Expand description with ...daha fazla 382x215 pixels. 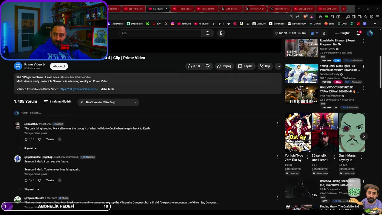pyautogui.click(x=107, y=89)
